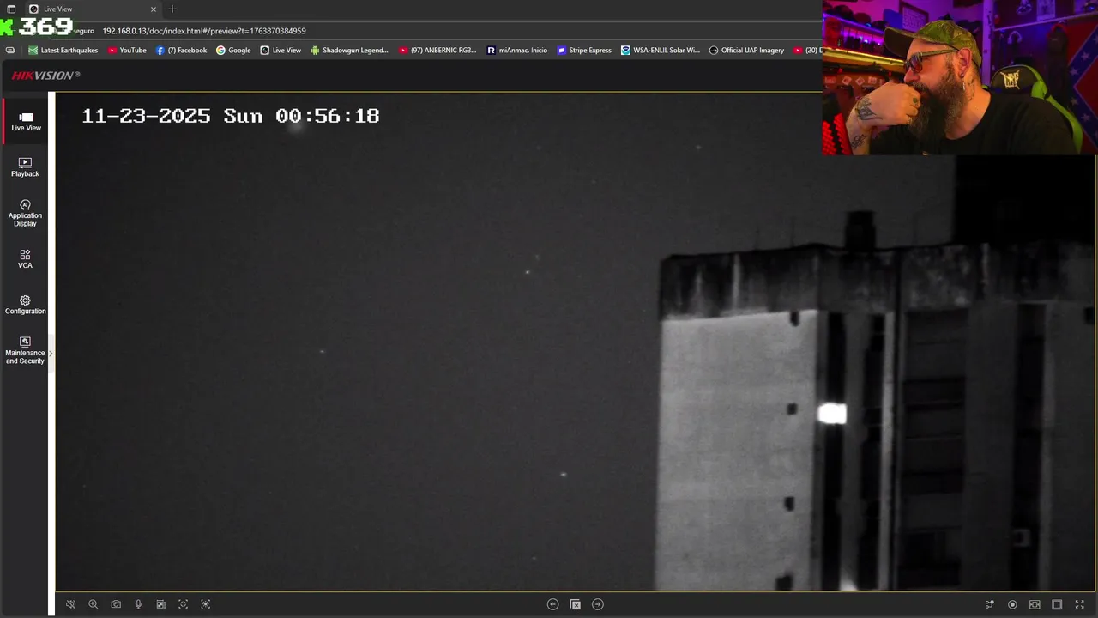The image size is (1098, 618).
Task: Open a new browser tab
Action: (172, 9)
